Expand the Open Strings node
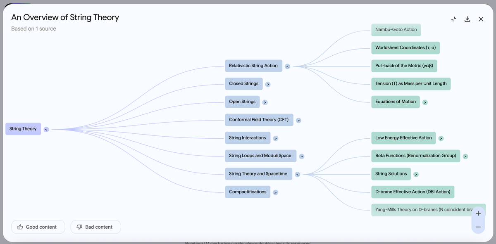Screen dimensions: 496x244 point(265,102)
